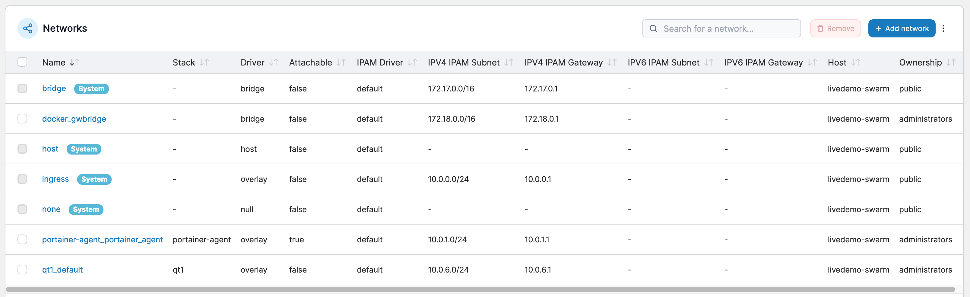
Task: Tick the portainer-agent_portainer_agent row checkbox
Action: coord(22,239)
